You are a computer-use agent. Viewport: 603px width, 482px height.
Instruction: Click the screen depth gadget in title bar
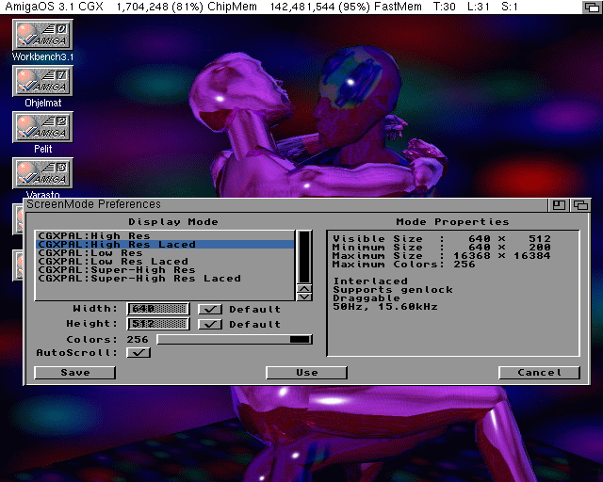(x=592, y=7)
